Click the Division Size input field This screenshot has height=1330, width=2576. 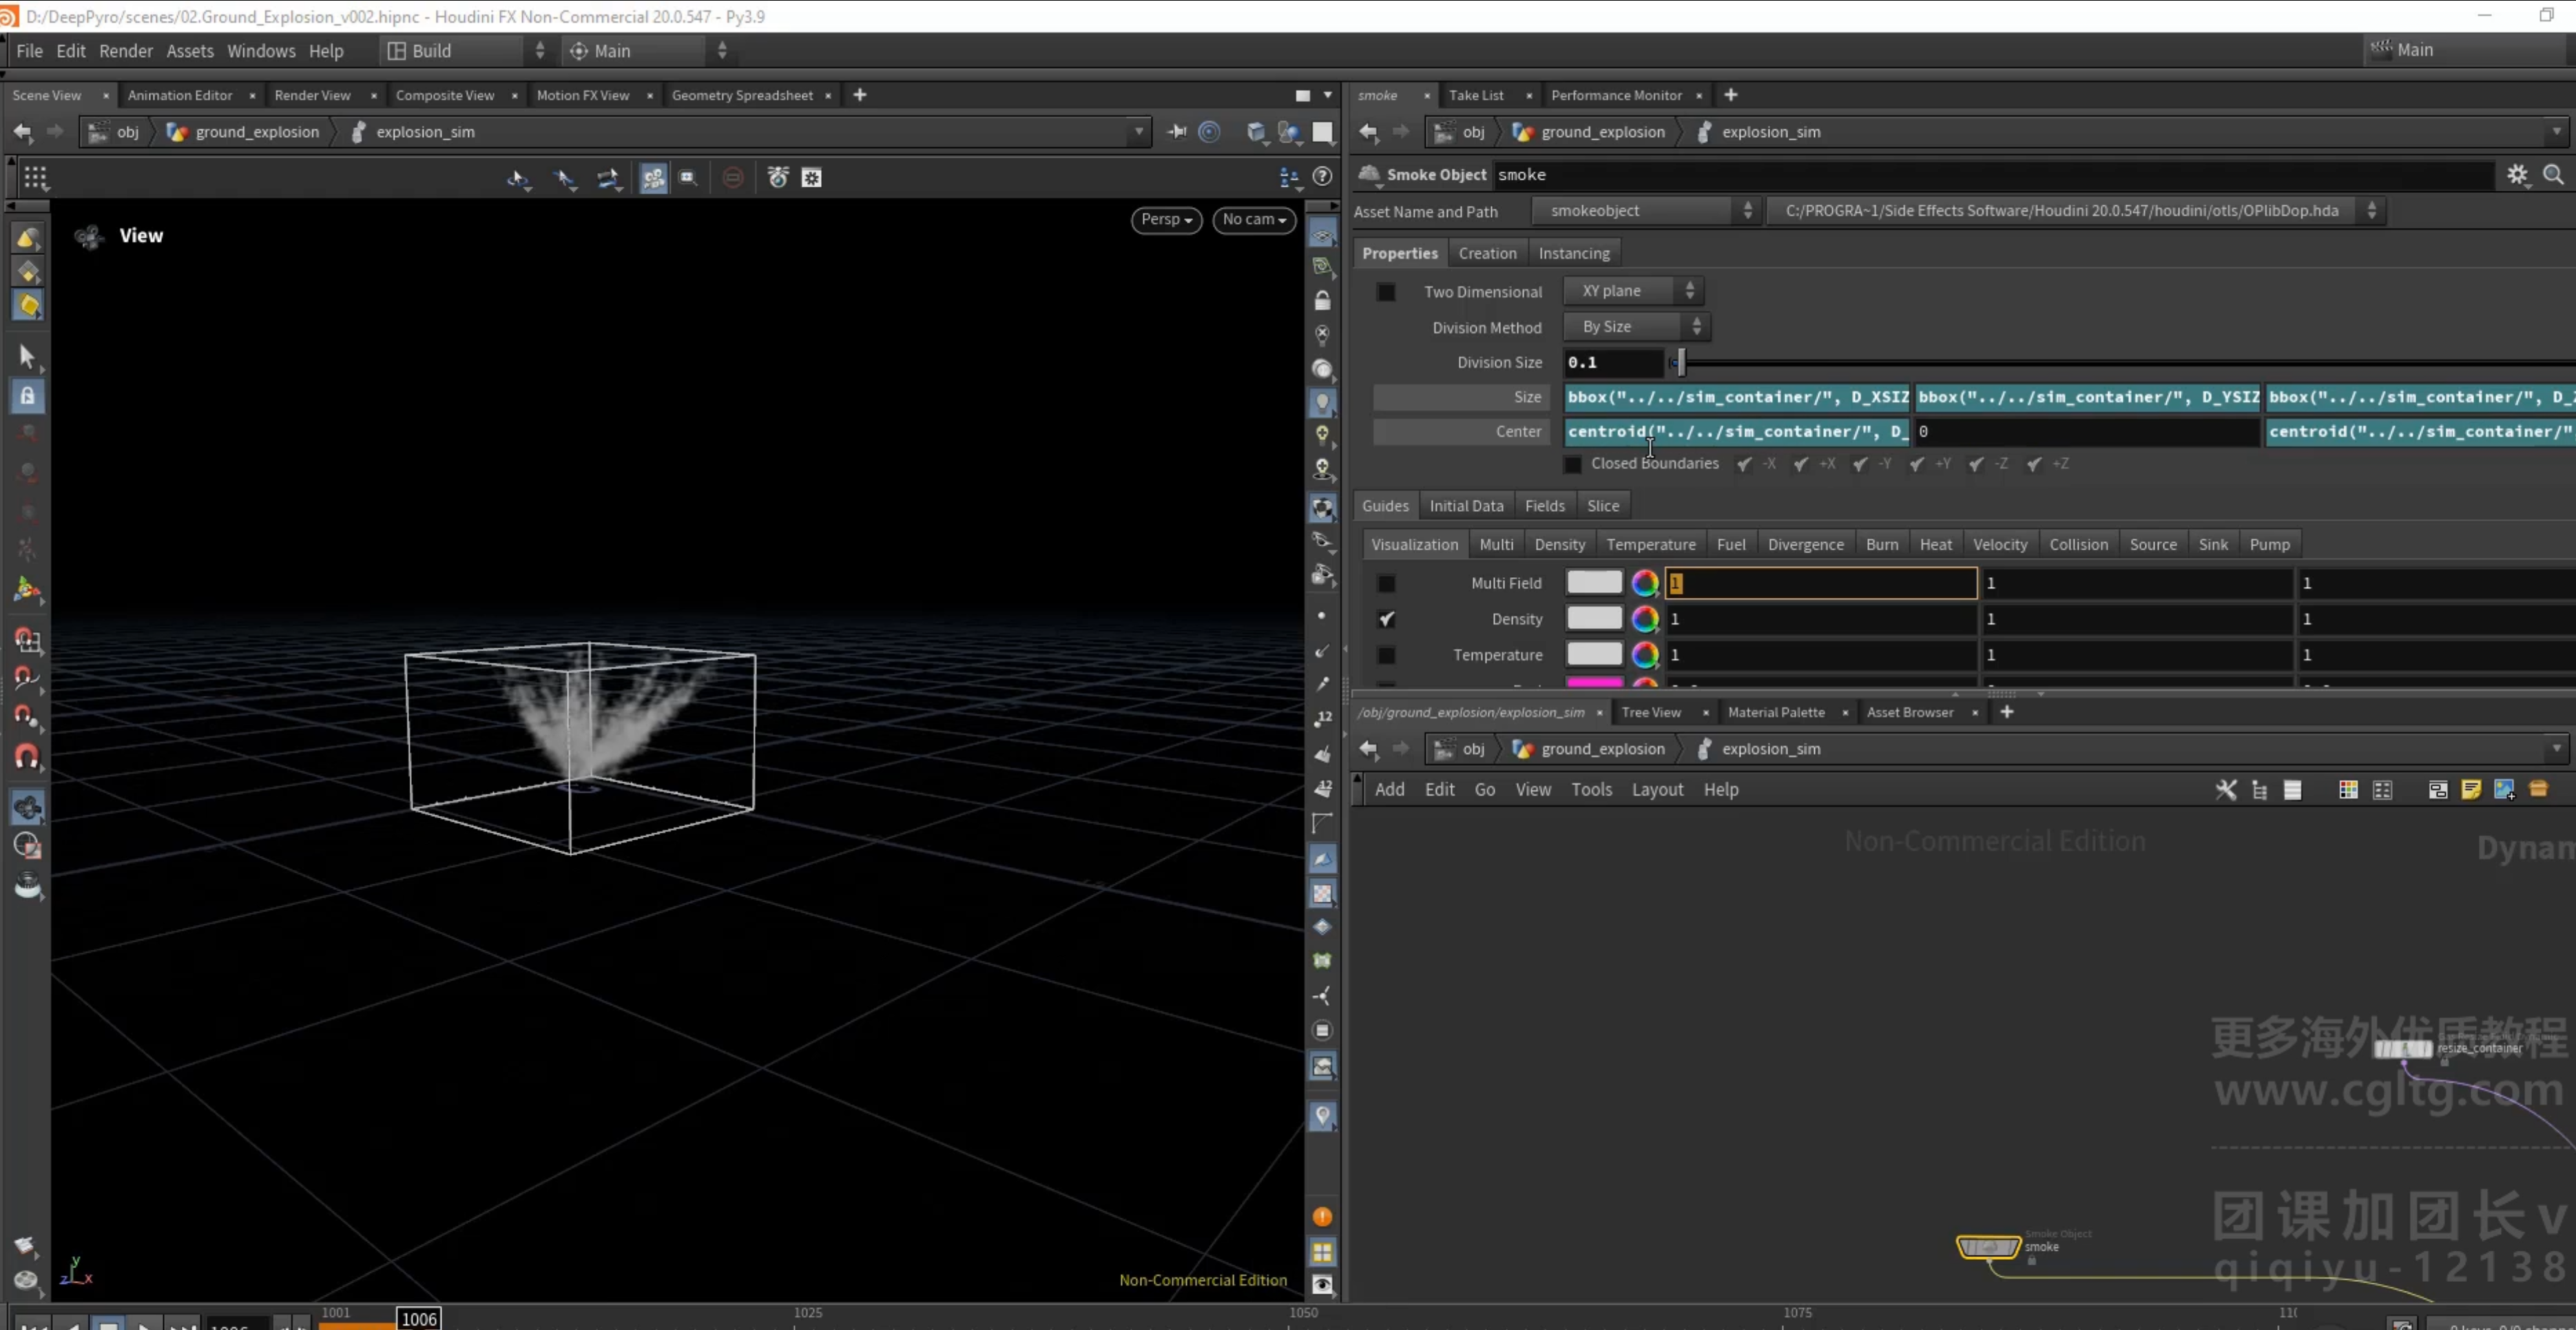[x=1613, y=363]
